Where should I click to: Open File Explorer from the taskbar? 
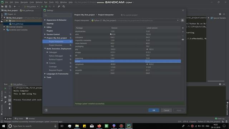(77, 126)
